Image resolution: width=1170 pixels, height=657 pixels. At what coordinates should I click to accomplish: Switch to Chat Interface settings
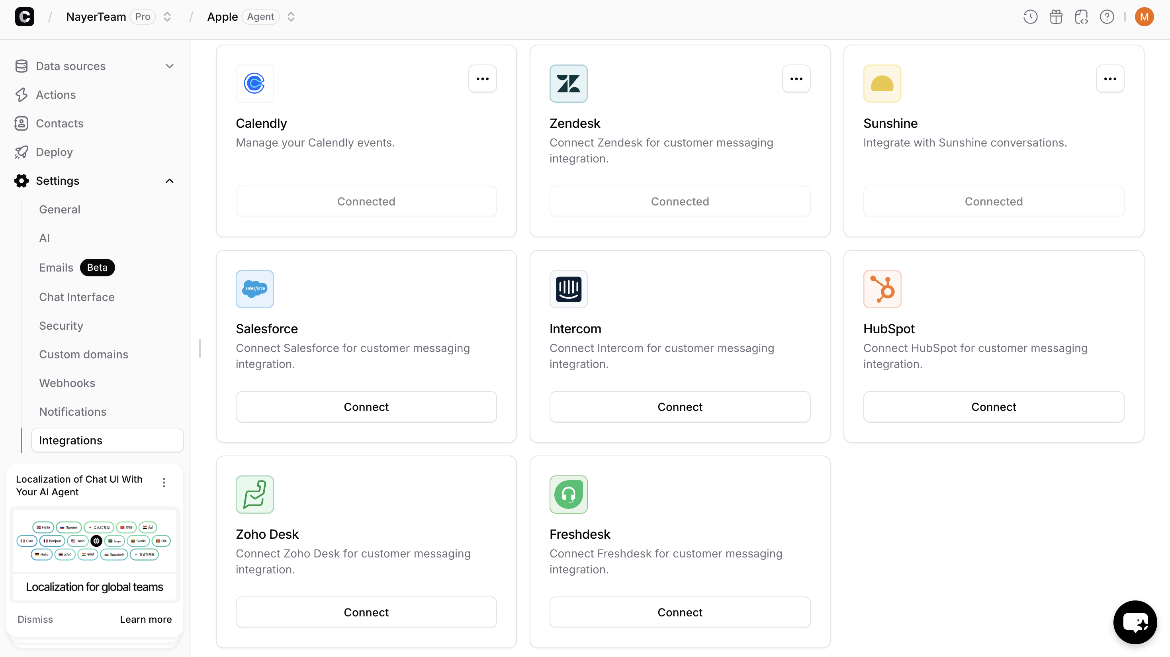(77, 297)
